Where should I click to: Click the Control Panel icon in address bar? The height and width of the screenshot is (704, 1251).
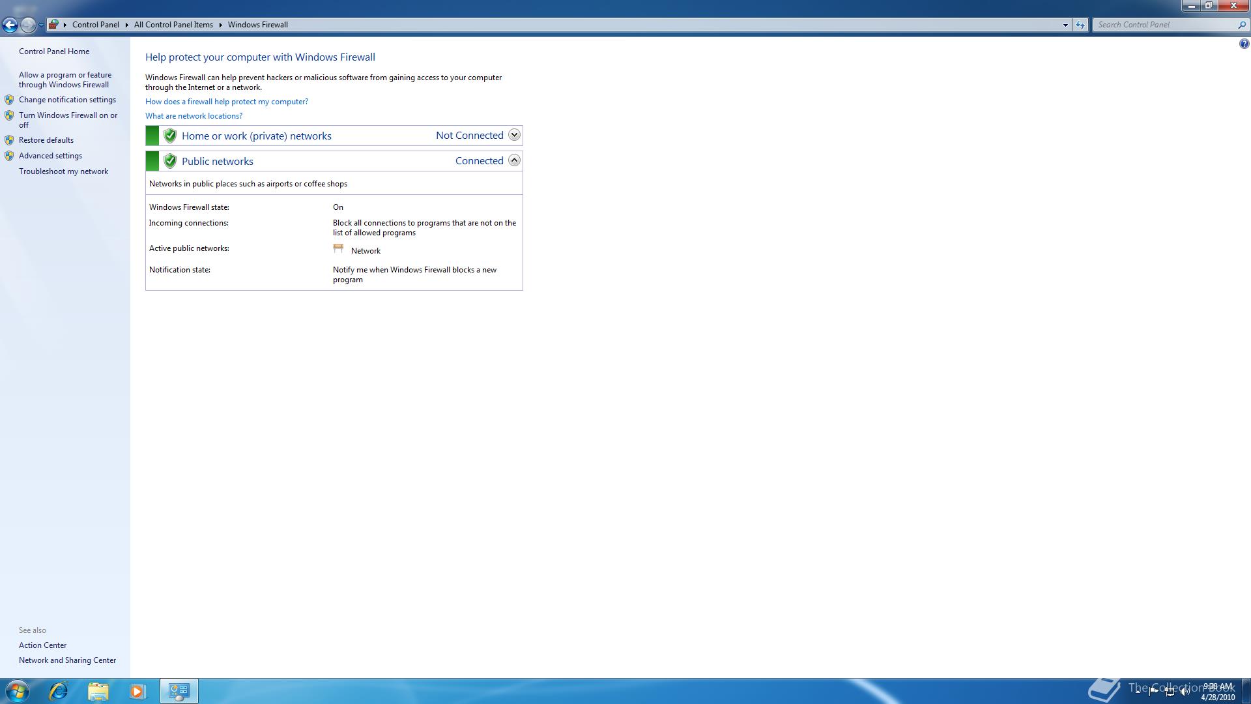tap(54, 25)
